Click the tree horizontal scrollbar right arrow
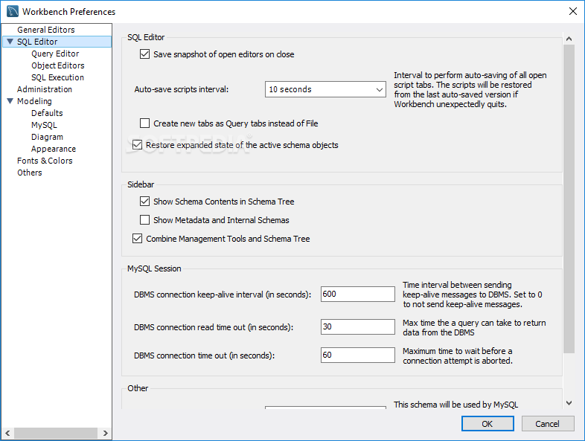 click(x=105, y=433)
